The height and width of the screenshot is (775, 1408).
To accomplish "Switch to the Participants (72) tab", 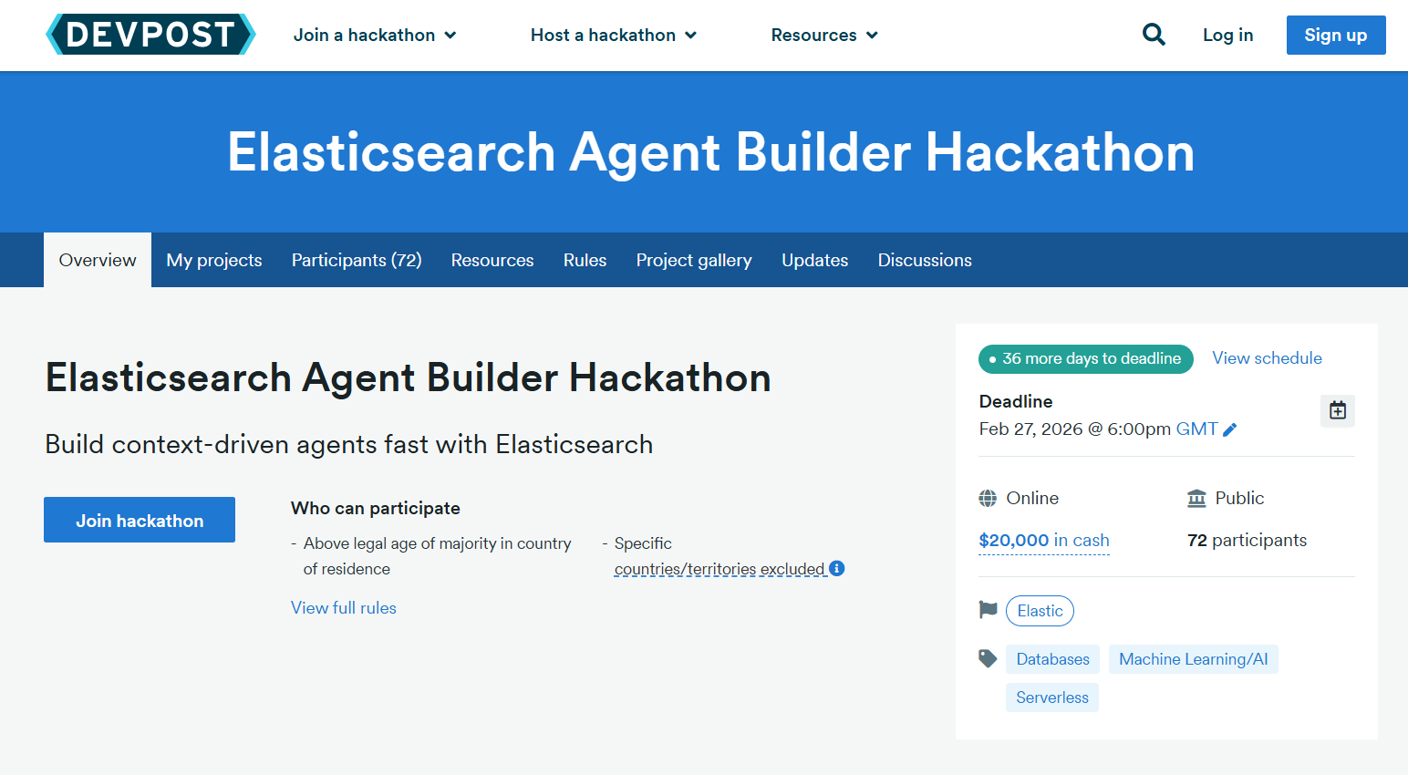I will point(357,260).
